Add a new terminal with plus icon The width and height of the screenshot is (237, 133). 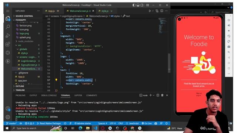(151, 95)
